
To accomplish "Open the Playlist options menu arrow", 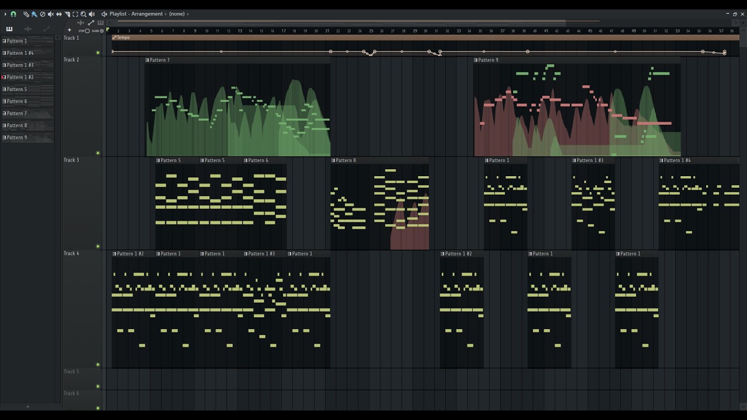I will [5, 14].
